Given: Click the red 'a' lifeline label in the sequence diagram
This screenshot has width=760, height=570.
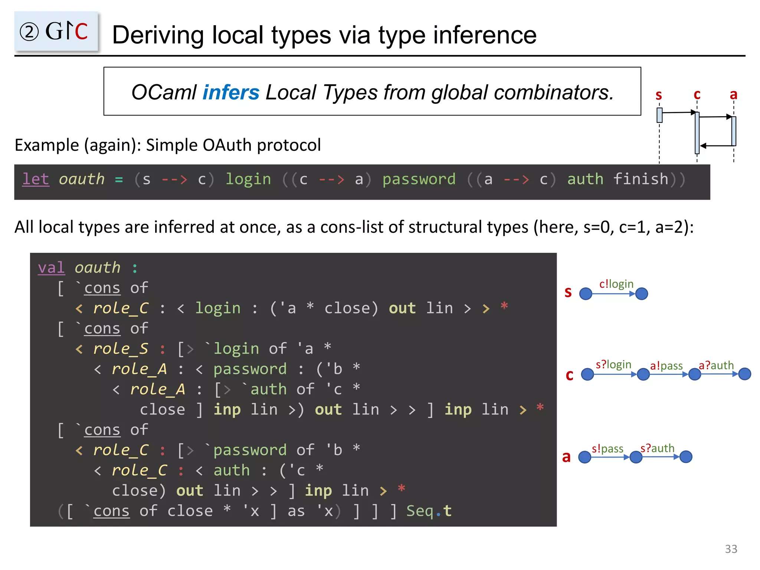Looking at the screenshot, I should [x=734, y=94].
